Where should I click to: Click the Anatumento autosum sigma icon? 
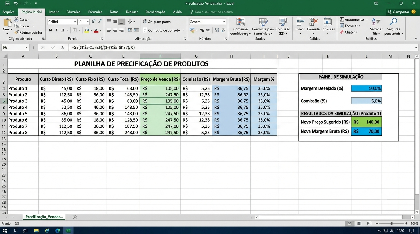(342, 19)
